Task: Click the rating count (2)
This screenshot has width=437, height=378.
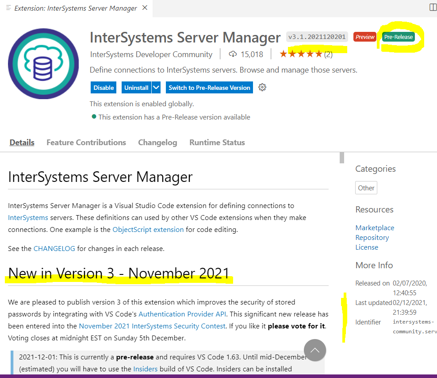Action: (328, 54)
